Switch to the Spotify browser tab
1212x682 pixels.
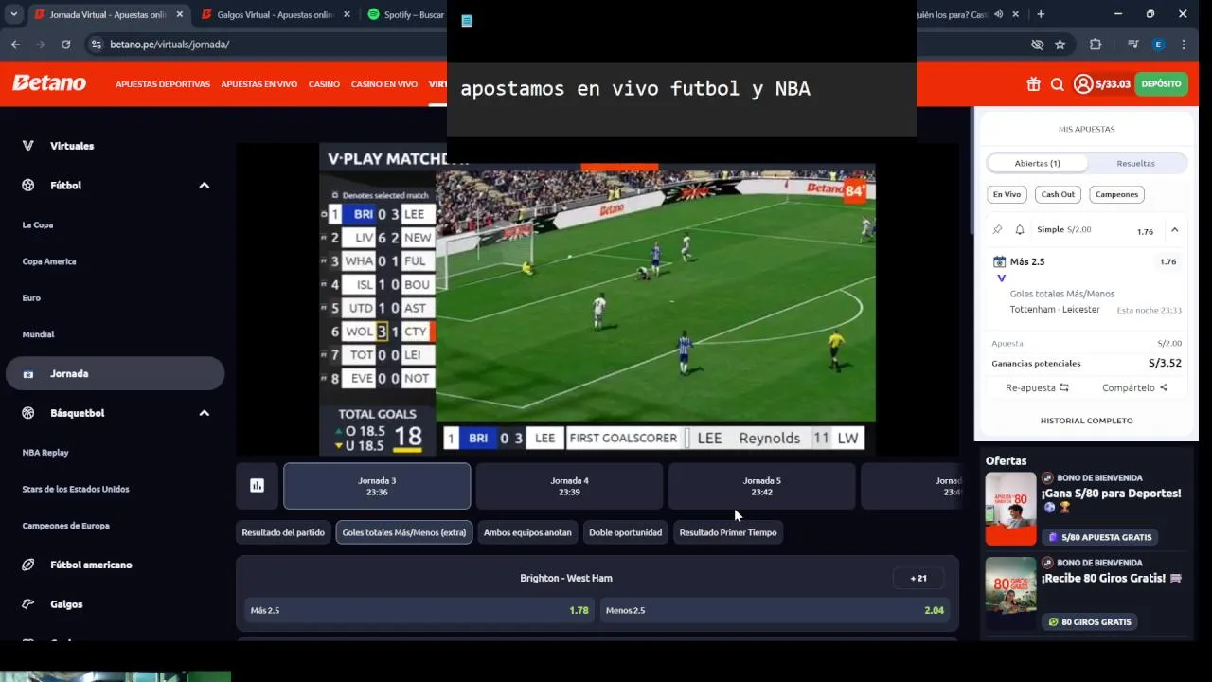pos(405,14)
